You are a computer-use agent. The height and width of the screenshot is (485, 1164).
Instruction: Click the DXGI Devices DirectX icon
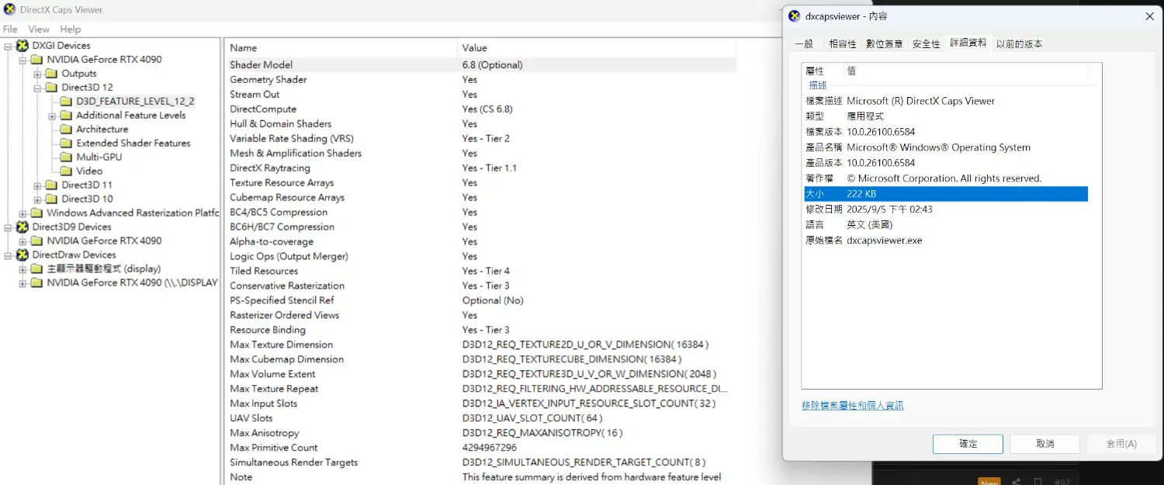tap(23, 46)
